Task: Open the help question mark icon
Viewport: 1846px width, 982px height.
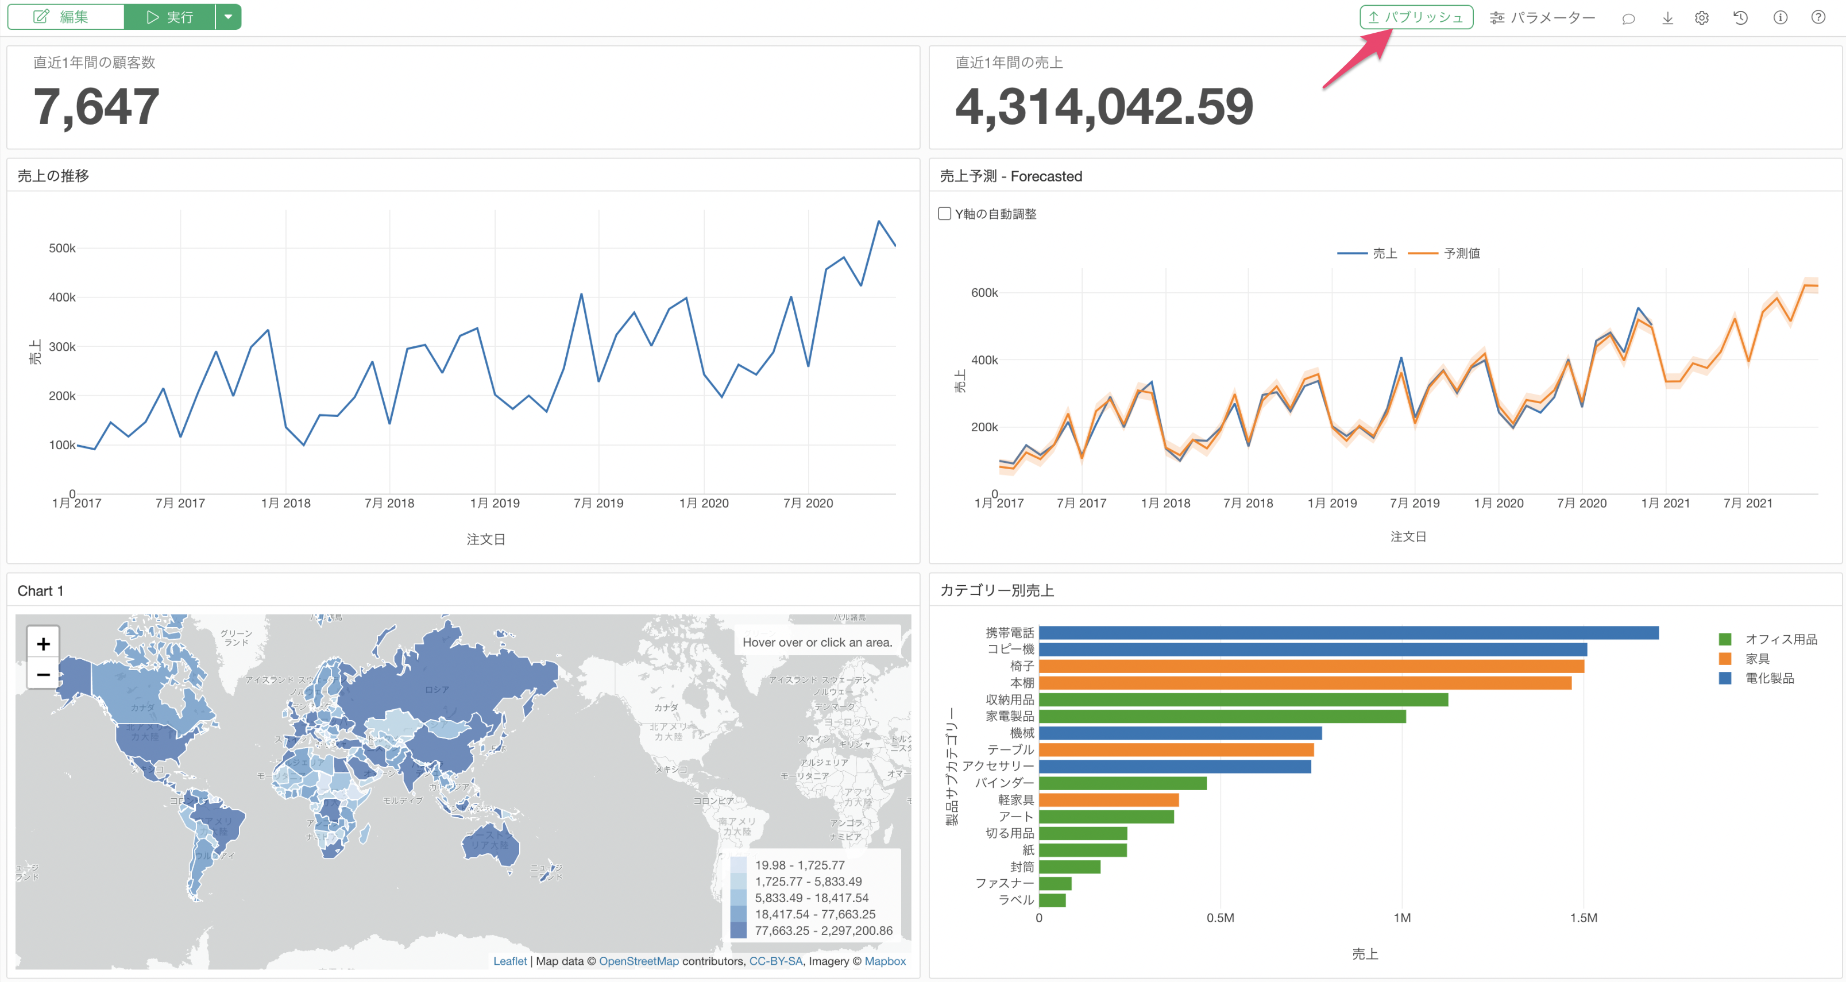Action: pyautogui.click(x=1818, y=18)
